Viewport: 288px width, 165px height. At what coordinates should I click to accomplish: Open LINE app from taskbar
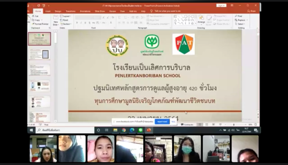point(141,130)
